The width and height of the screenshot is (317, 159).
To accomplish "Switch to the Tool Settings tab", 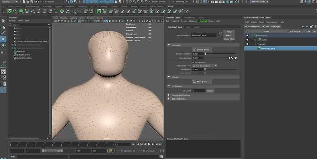I will 189,18.
